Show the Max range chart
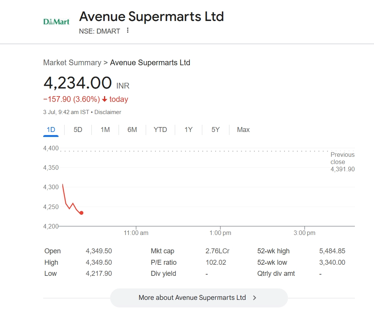Screen dimensions: 374x309 click(243, 130)
